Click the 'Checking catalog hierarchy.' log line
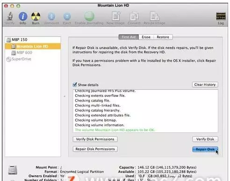 [x=98, y=110]
